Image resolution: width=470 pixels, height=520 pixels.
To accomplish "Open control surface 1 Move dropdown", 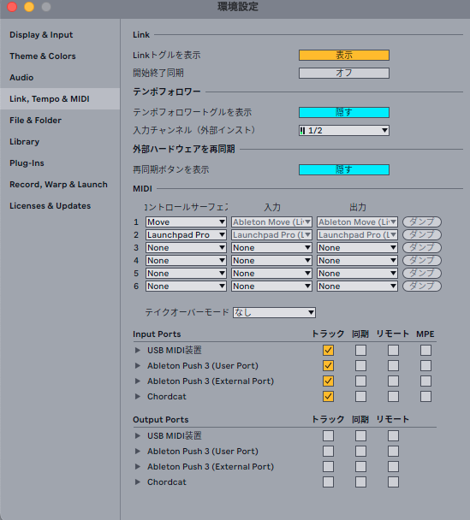I will point(186,222).
